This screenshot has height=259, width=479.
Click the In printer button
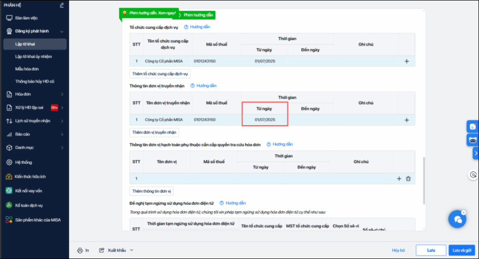[83, 250]
